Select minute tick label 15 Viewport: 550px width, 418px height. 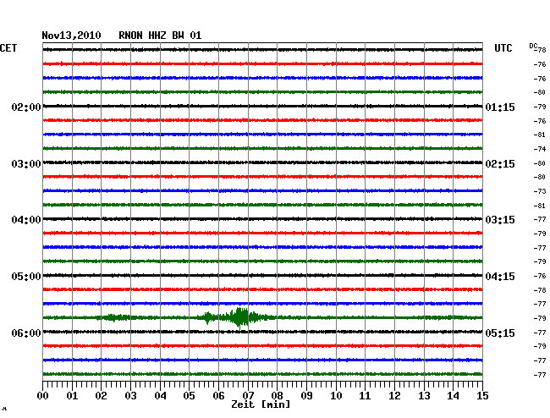coord(482,396)
